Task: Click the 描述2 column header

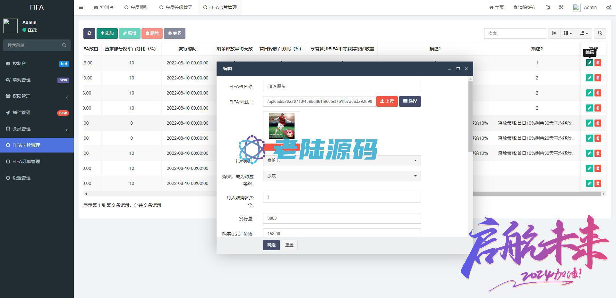Action: click(537, 49)
